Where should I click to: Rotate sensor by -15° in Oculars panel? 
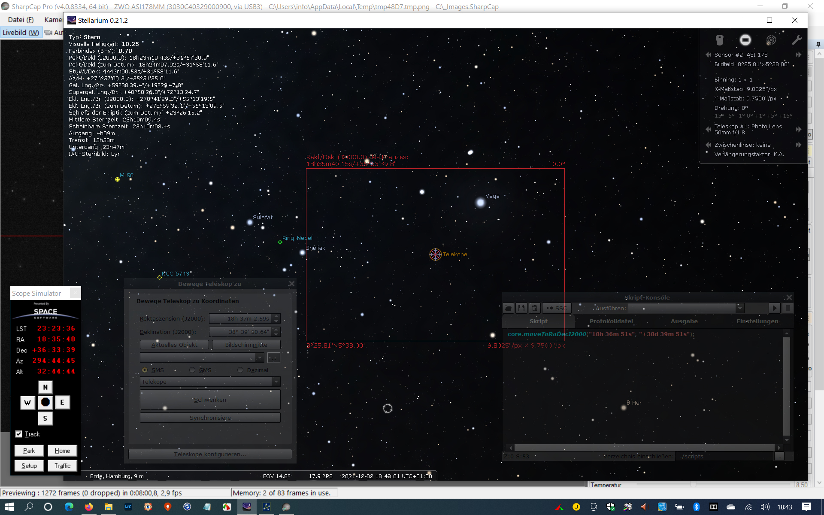(x=718, y=115)
